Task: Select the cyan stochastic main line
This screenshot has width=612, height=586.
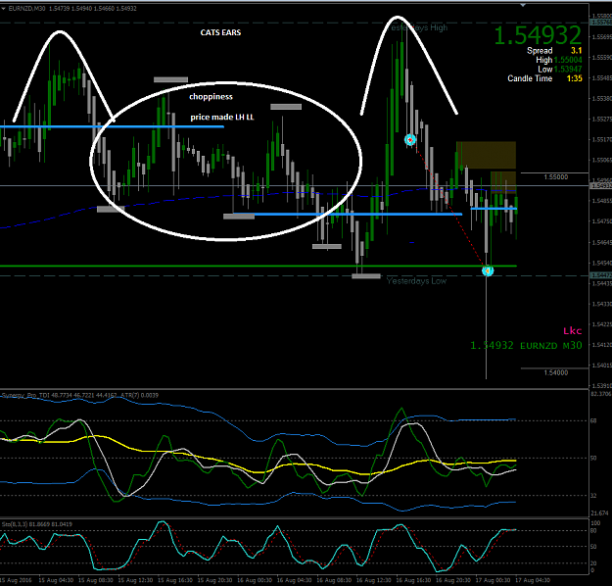Action: (258, 547)
